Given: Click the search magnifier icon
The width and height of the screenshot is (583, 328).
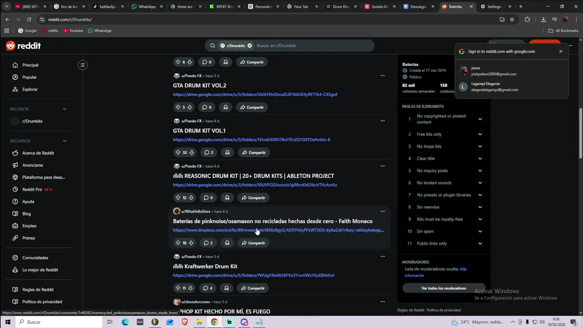Looking at the screenshot, I should (x=212, y=46).
